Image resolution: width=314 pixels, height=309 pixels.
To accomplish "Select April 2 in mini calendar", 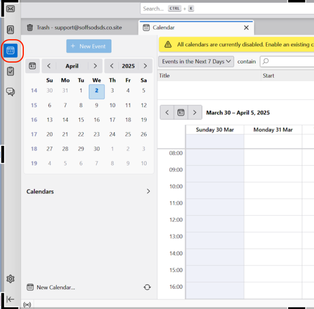I will pos(97,91).
